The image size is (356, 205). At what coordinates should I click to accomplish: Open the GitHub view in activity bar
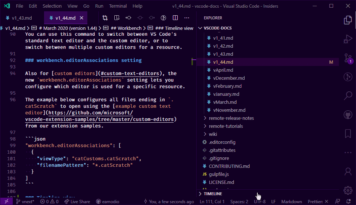(348, 115)
